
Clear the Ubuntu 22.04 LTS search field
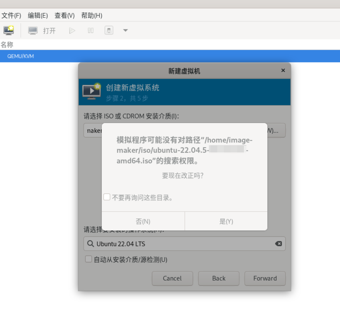278,244
